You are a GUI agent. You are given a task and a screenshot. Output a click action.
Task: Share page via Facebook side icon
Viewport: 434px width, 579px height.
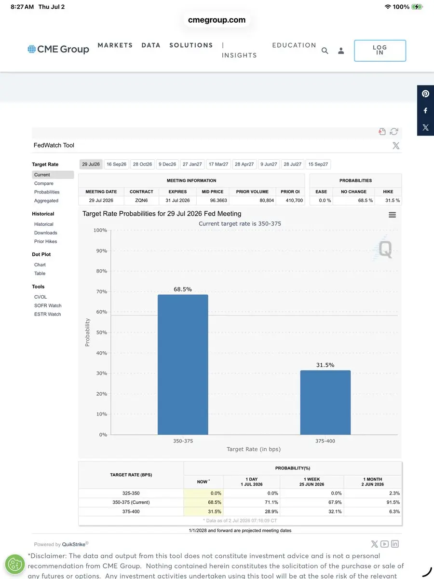425,110
